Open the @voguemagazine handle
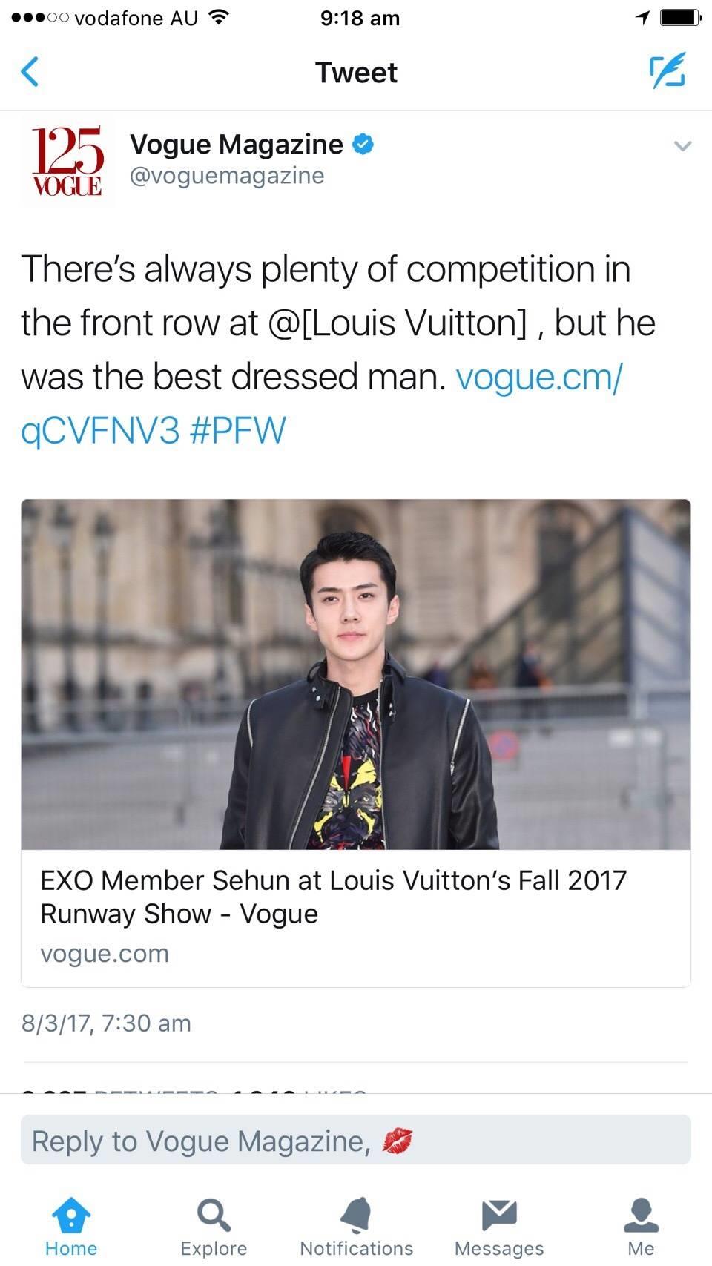 [227, 176]
